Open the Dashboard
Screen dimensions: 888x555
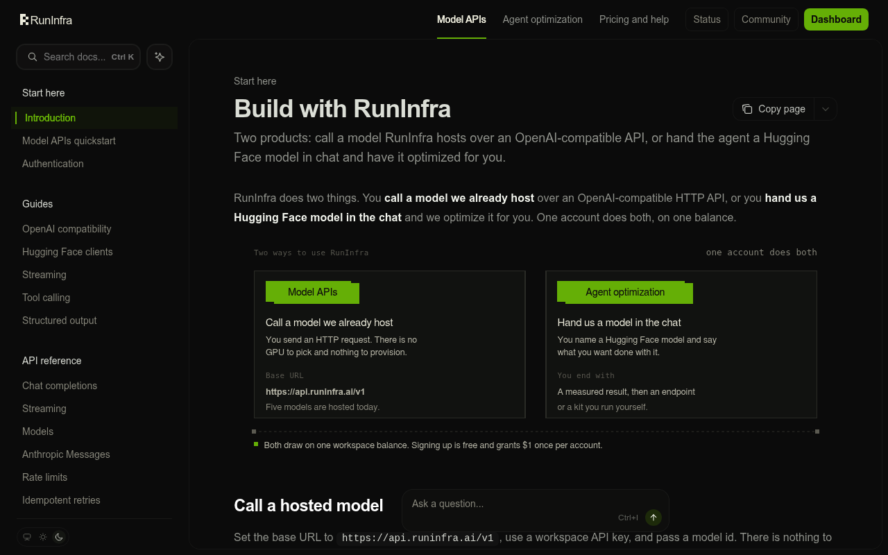coord(836,19)
